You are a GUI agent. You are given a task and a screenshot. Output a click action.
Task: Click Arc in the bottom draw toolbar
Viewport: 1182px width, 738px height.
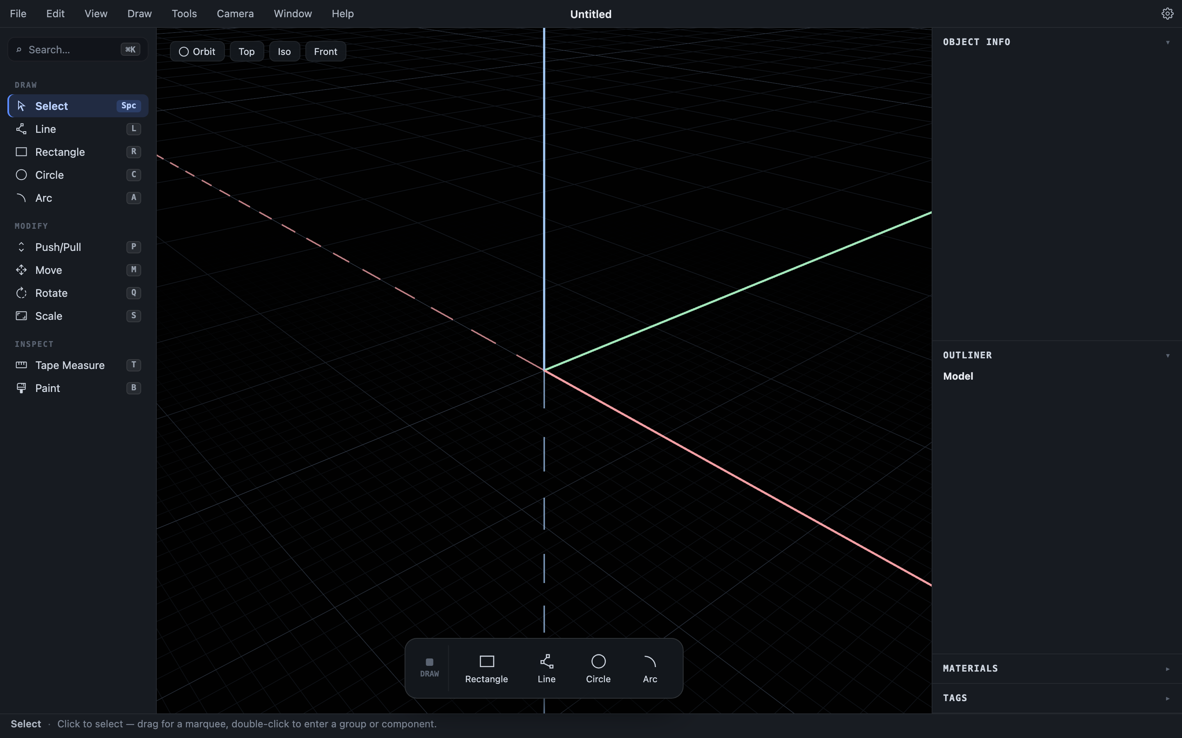pos(650,669)
